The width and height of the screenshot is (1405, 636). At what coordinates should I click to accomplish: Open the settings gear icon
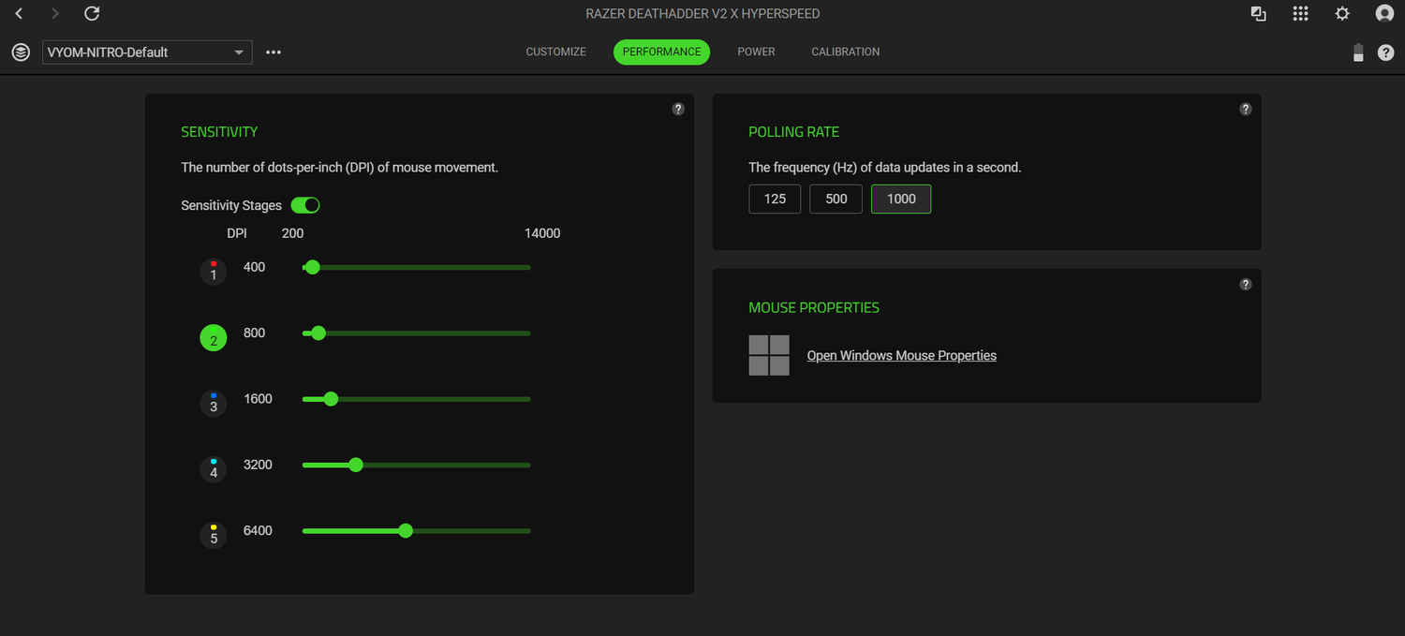coord(1342,13)
